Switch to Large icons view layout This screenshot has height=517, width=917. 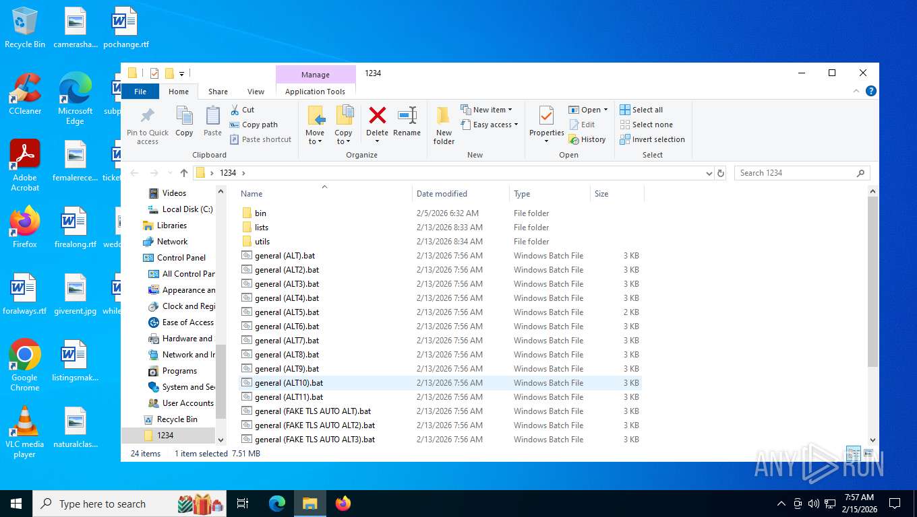(x=868, y=453)
